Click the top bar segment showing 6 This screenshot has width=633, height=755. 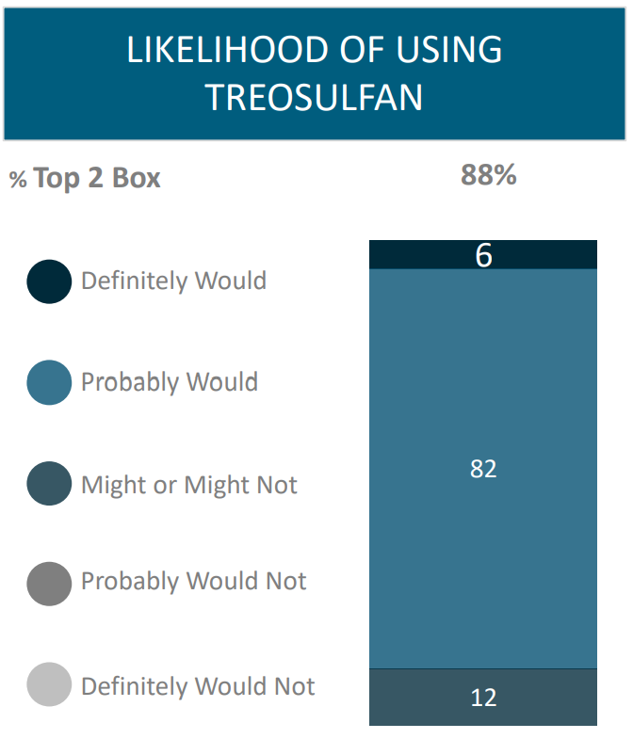pos(483,255)
